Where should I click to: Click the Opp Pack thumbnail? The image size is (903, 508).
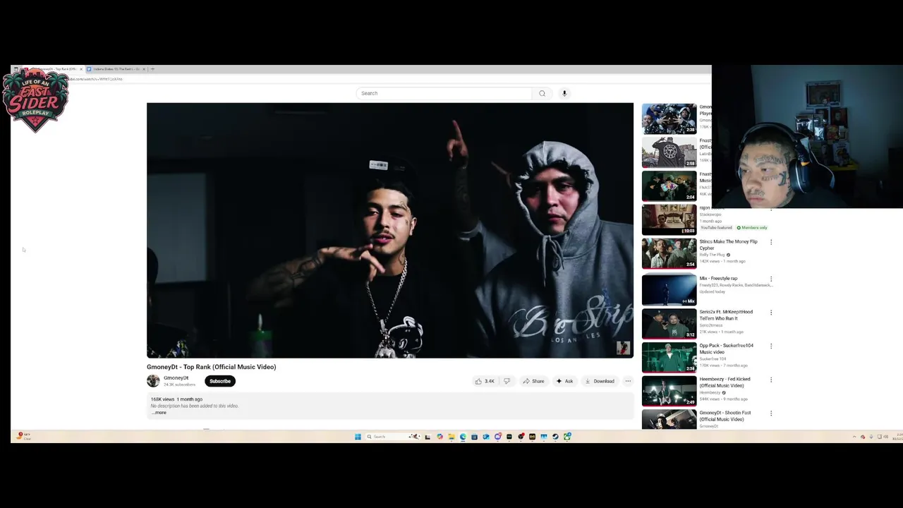pos(669,357)
